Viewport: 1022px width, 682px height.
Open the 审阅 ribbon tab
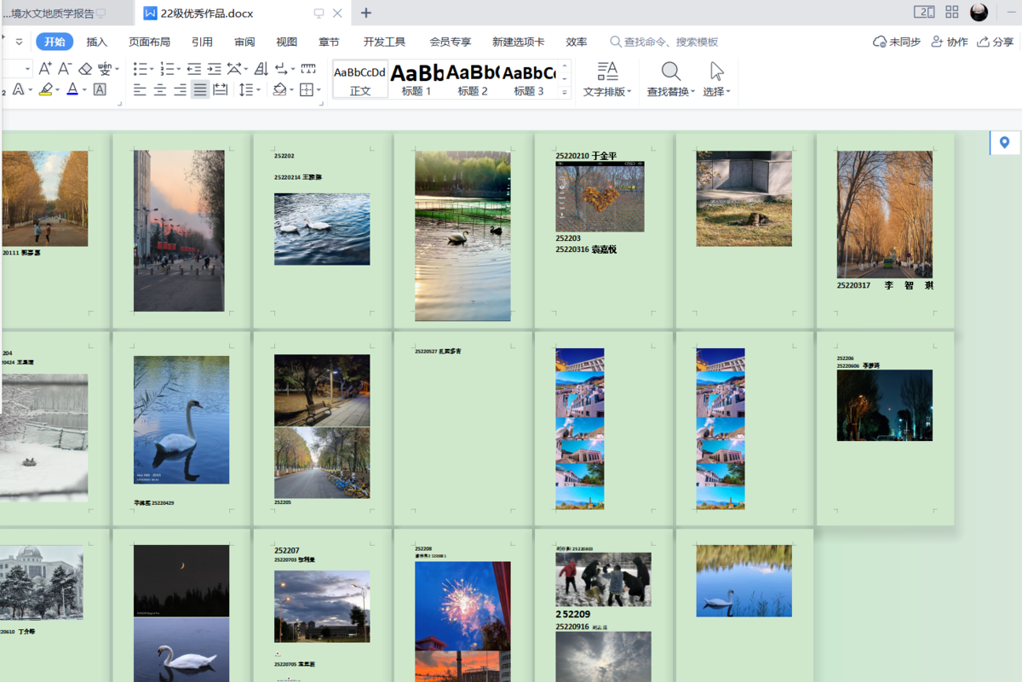pos(244,42)
